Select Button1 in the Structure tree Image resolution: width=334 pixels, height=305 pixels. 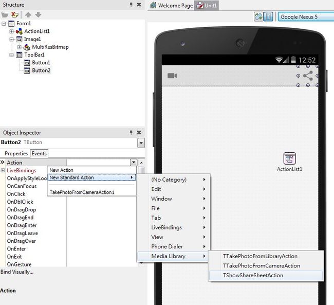click(41, 63)
